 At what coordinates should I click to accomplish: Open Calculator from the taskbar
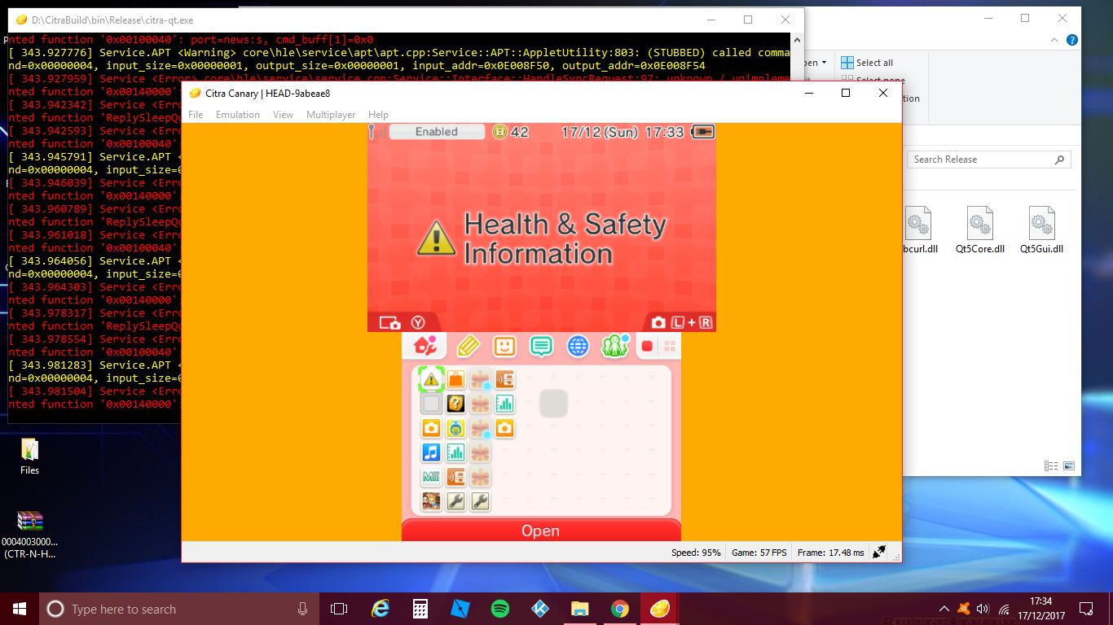420,609
